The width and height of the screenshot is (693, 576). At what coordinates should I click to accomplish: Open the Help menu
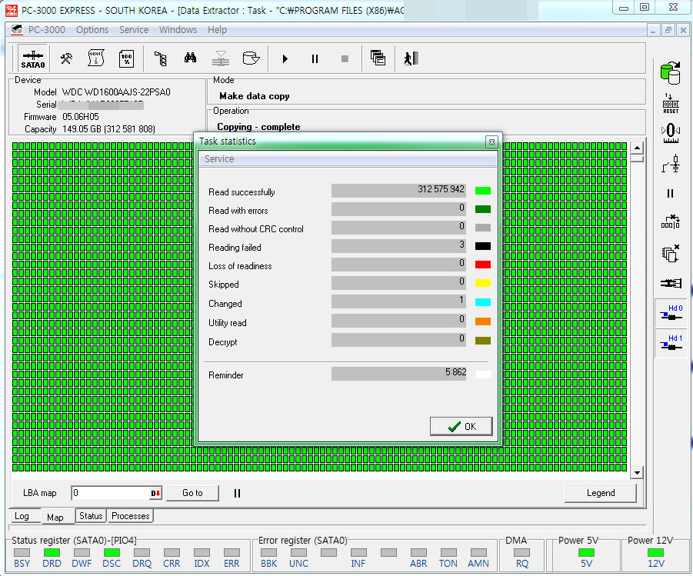(x=217, y=30)
